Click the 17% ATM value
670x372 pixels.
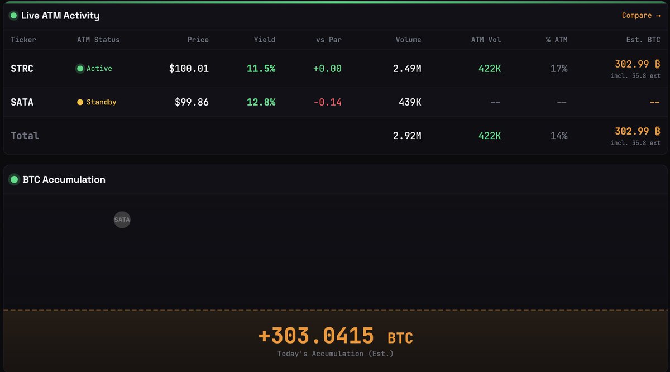click(x=559, y=69)
